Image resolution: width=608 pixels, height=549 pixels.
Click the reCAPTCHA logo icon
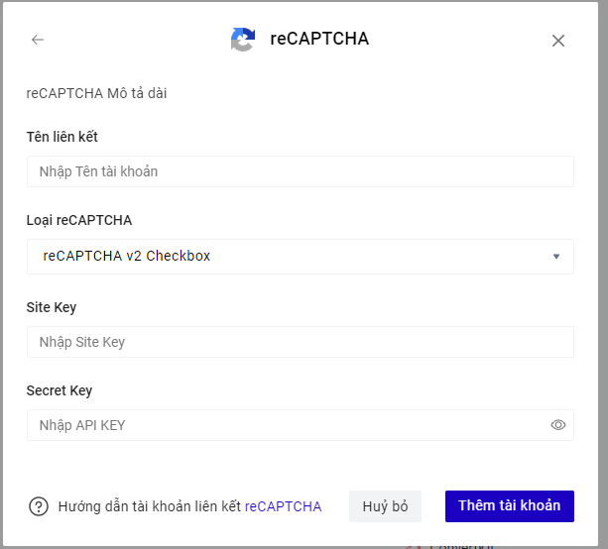click(243, 40)
